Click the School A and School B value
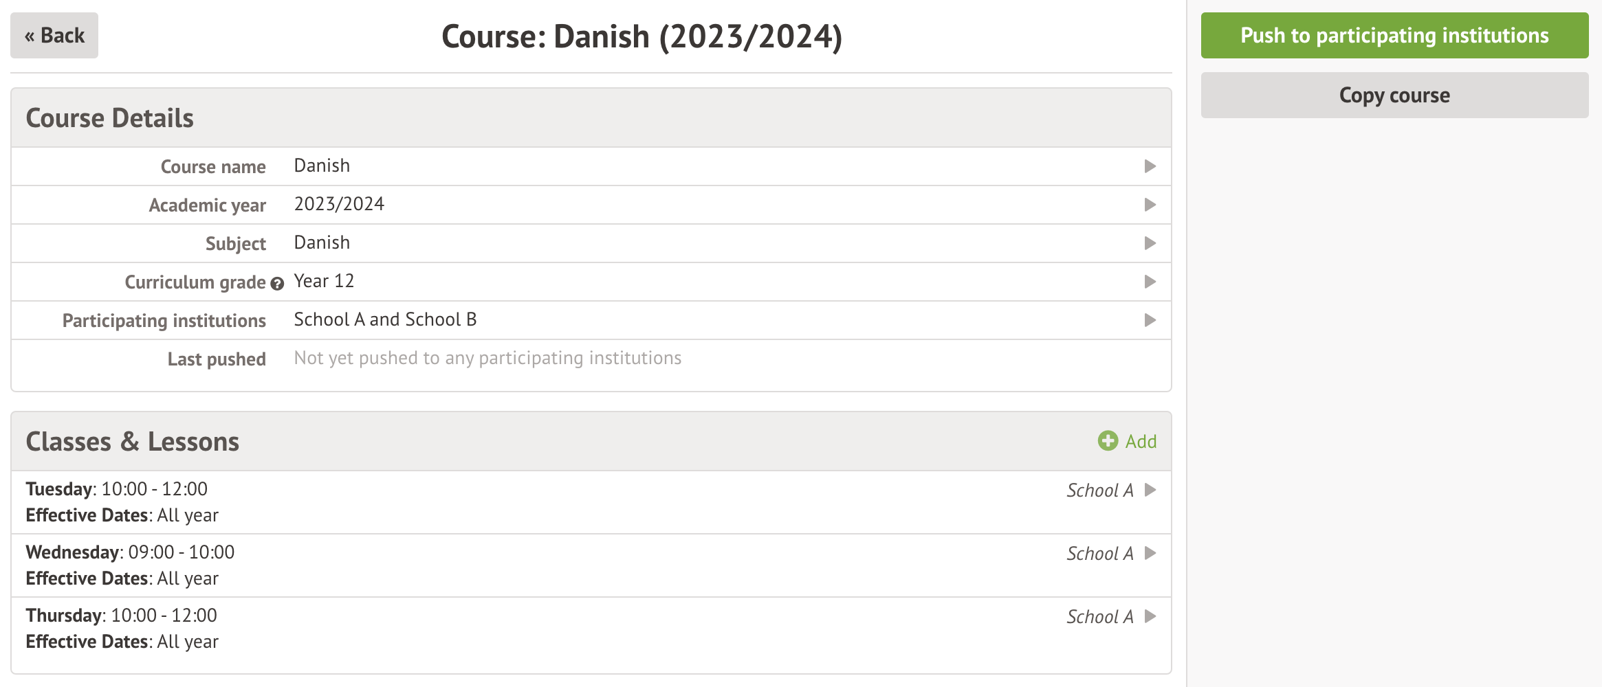This screenshot has width=1602, height=687. point(385,319)
